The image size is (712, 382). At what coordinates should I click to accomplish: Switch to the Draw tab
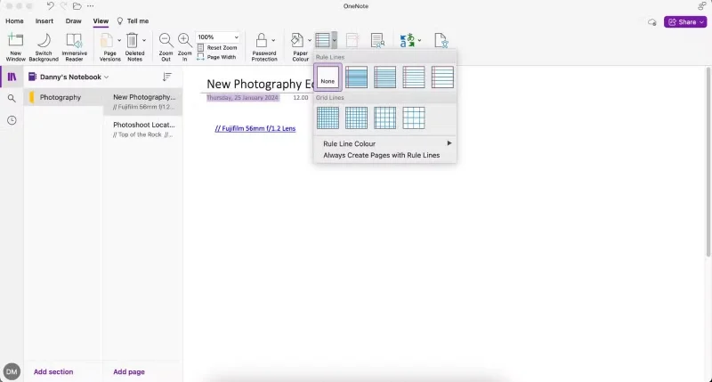73,20
